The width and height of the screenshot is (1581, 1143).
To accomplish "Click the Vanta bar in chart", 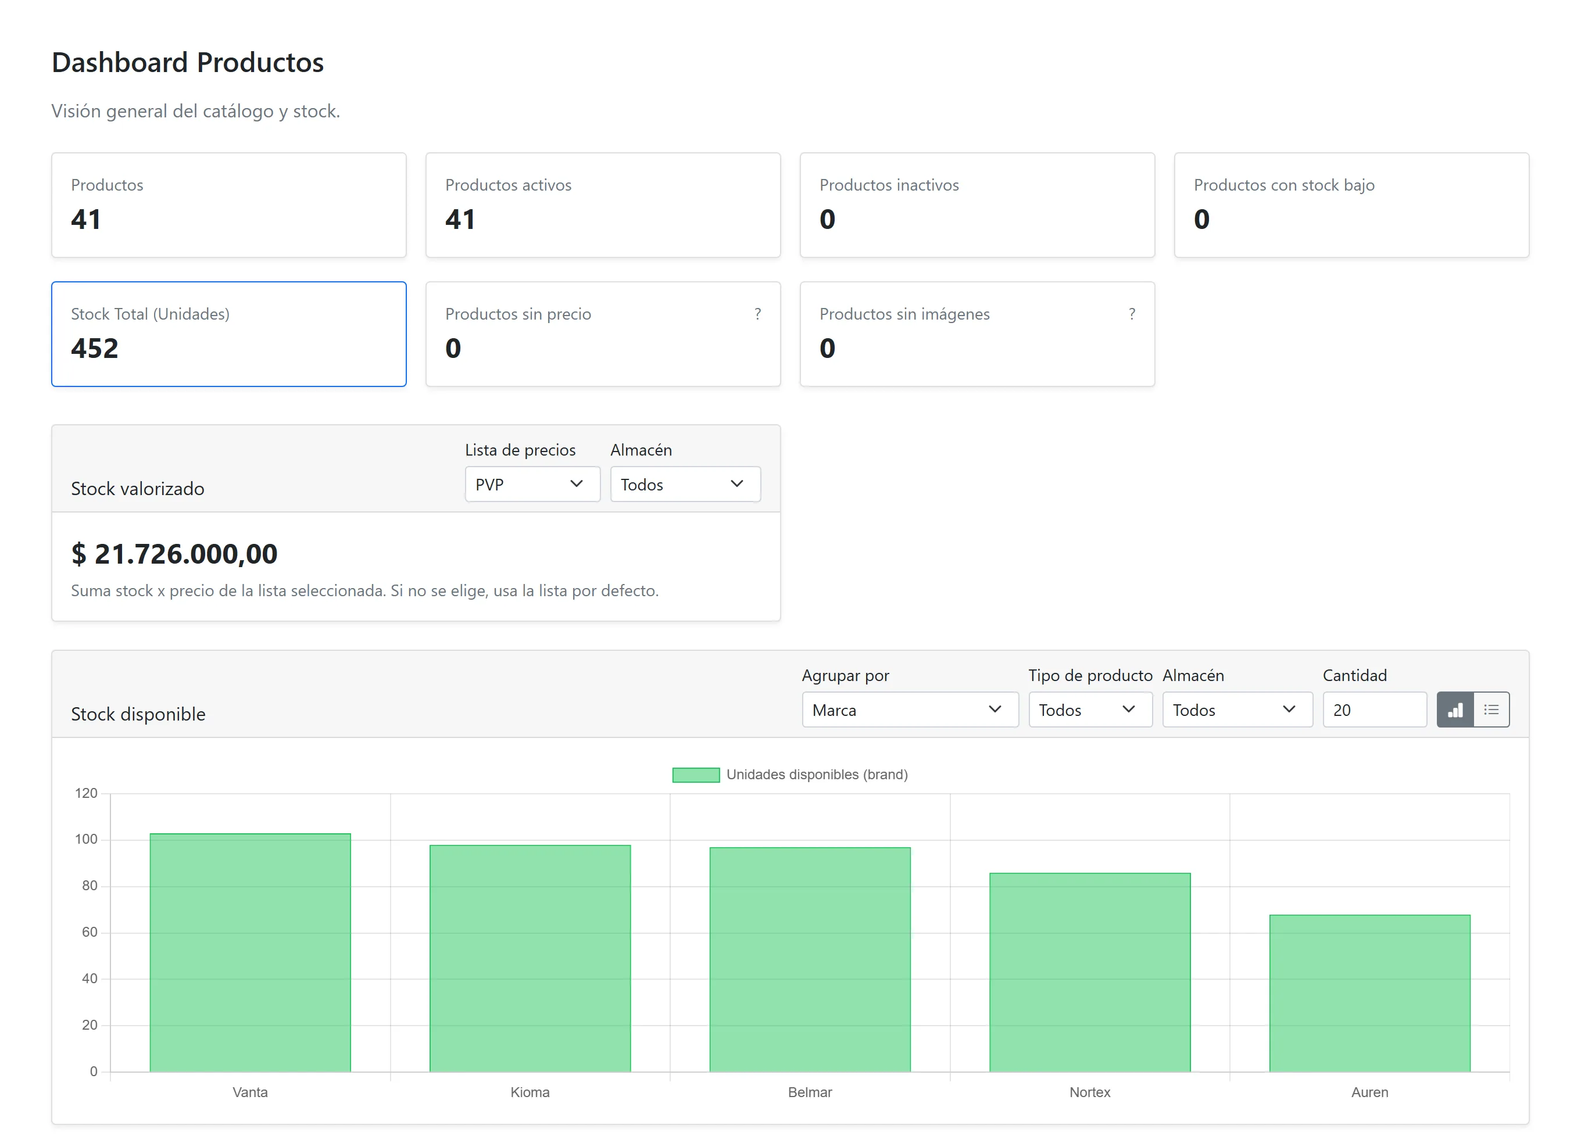I will [x=251, y=953].
